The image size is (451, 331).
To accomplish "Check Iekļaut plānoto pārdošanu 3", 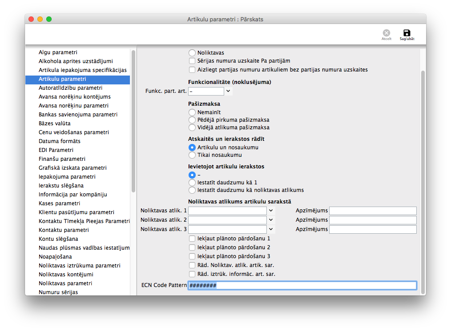I will pos(192,256).
